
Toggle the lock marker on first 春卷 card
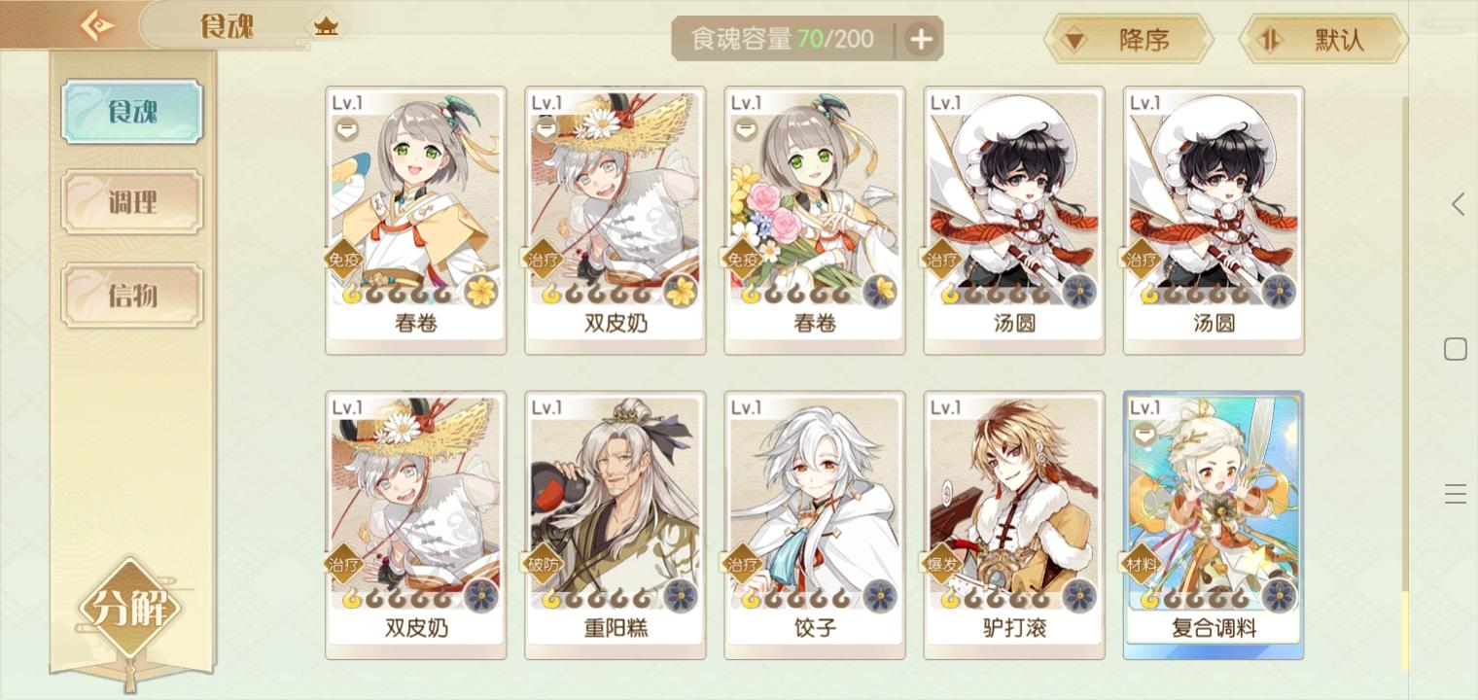click(347, 129)
